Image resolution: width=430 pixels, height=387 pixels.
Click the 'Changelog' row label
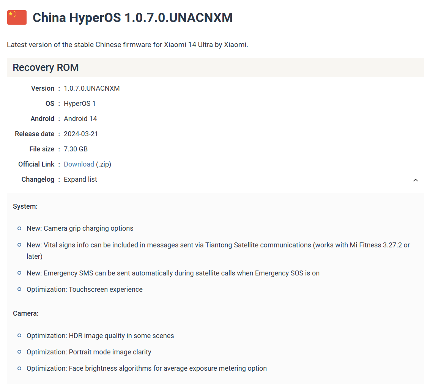(38, 179)
